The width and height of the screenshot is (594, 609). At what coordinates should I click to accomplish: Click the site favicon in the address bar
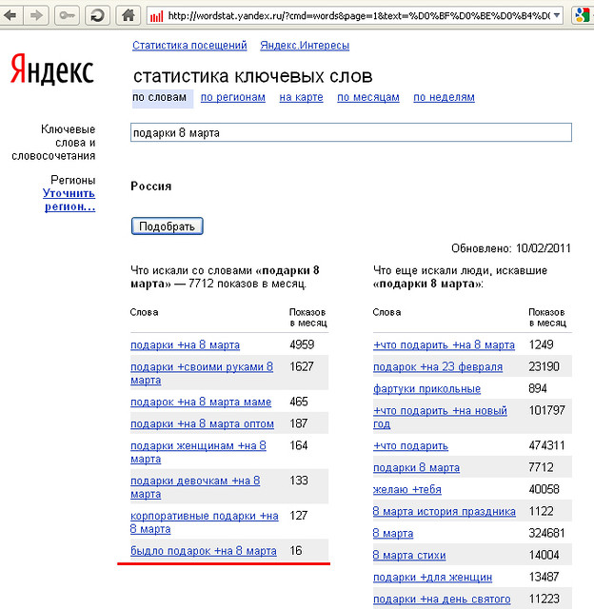pos(157,16)
